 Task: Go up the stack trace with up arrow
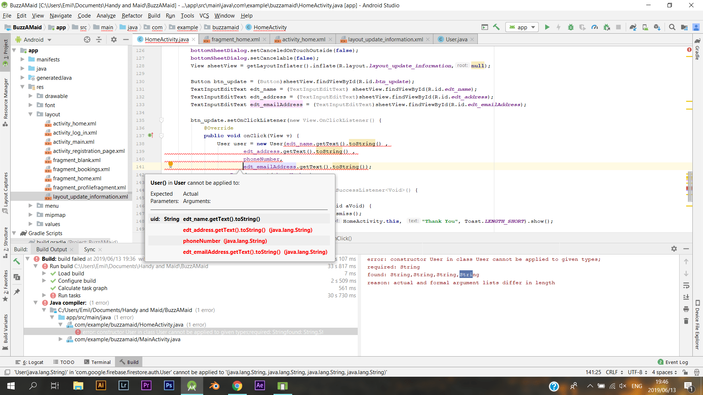point(686,262)
